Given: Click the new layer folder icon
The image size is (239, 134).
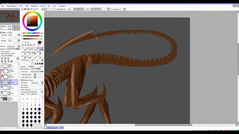Looking at the screenshot, I should (8, 58).
